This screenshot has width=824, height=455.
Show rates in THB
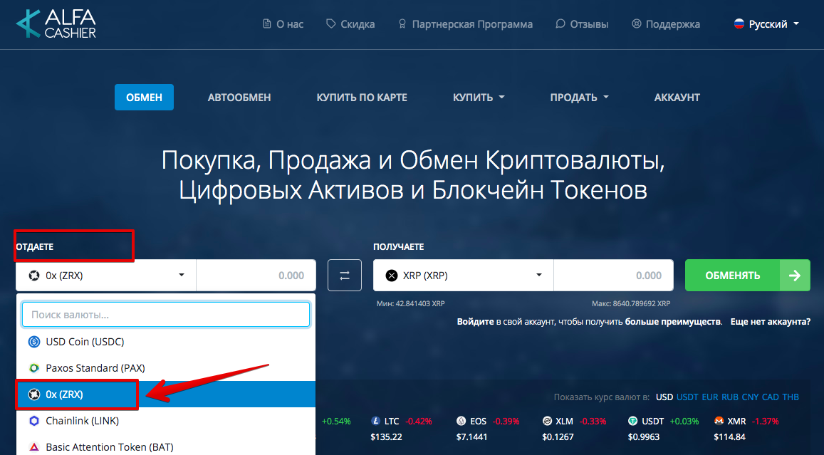click(x=791, y=397)
